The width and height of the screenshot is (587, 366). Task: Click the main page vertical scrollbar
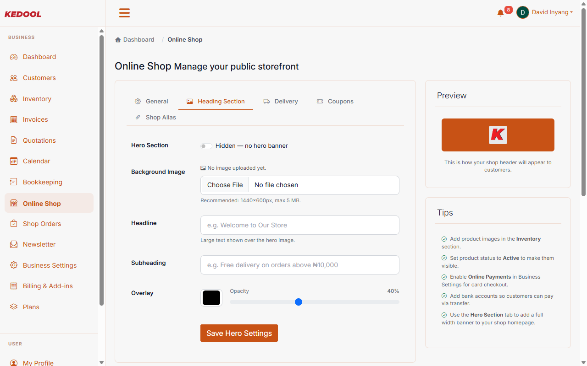pos(583,102)
